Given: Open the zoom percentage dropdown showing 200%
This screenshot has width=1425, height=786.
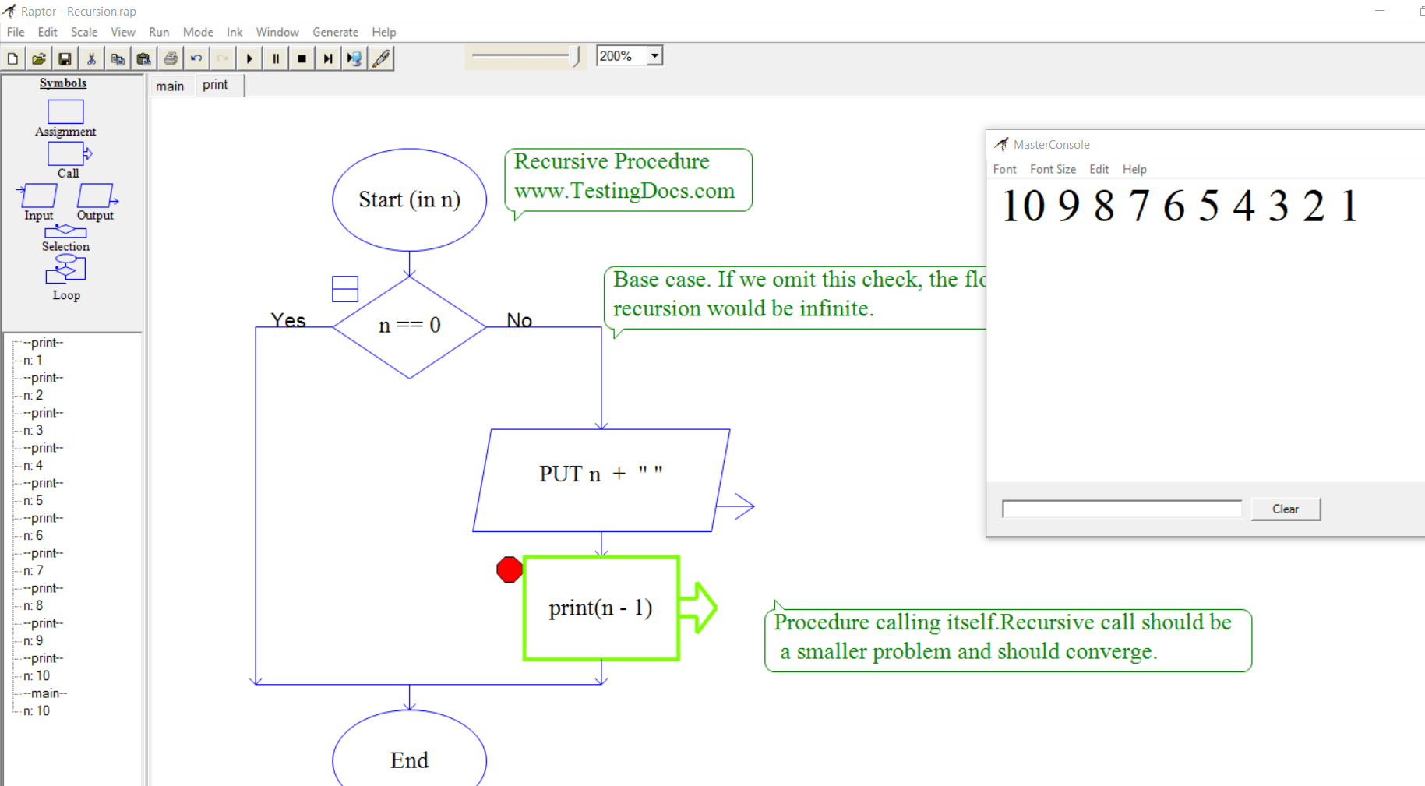Looking at the screenshot, I should click(653, 55).
